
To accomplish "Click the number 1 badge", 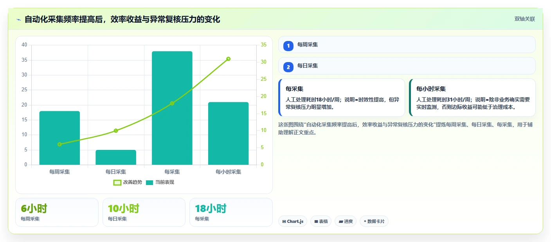I will [288, 46].
